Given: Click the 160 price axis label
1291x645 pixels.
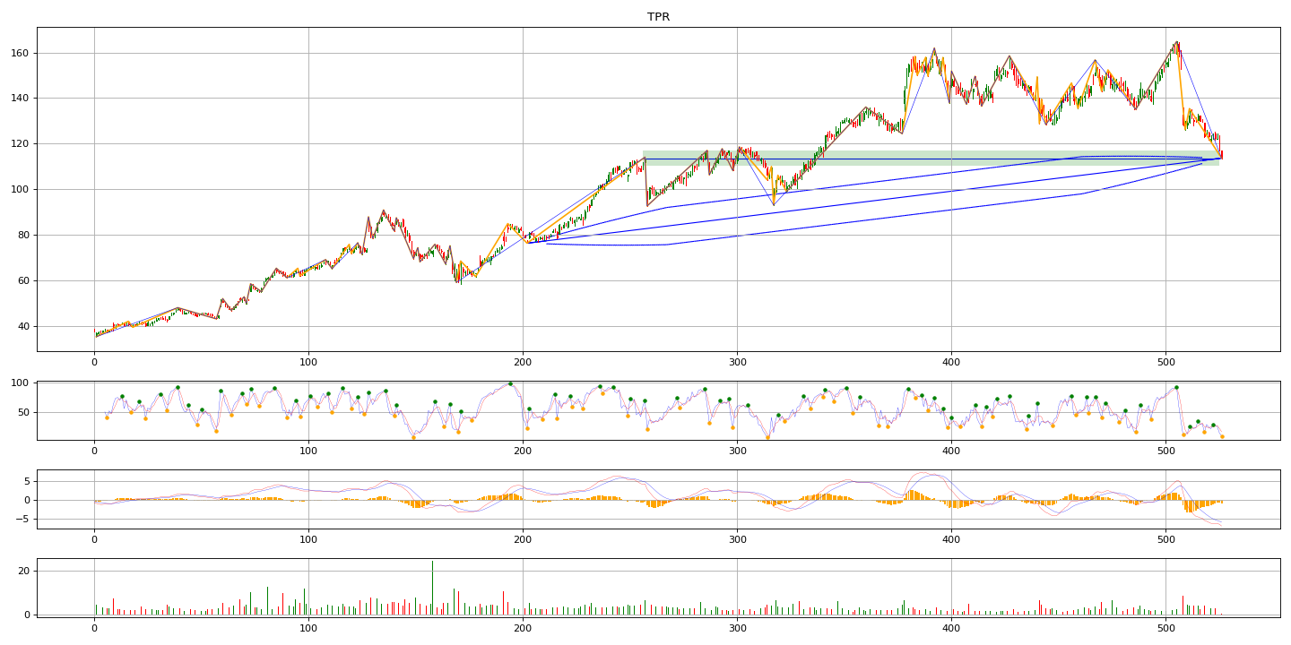Looking at the screenshot, I should [21, 53].
